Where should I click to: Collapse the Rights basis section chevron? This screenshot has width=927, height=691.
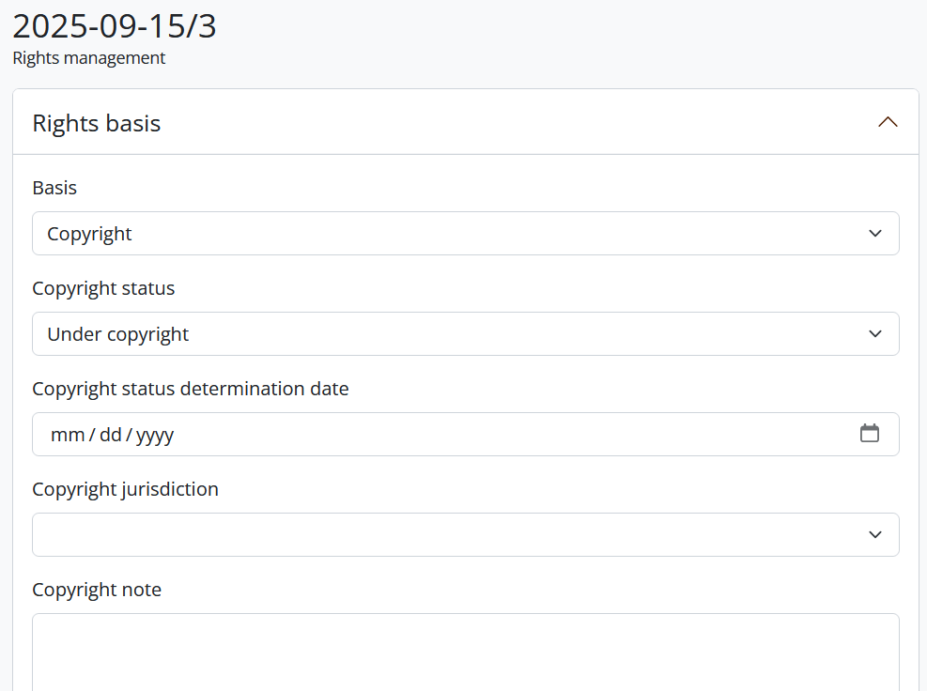pos(888,122)
